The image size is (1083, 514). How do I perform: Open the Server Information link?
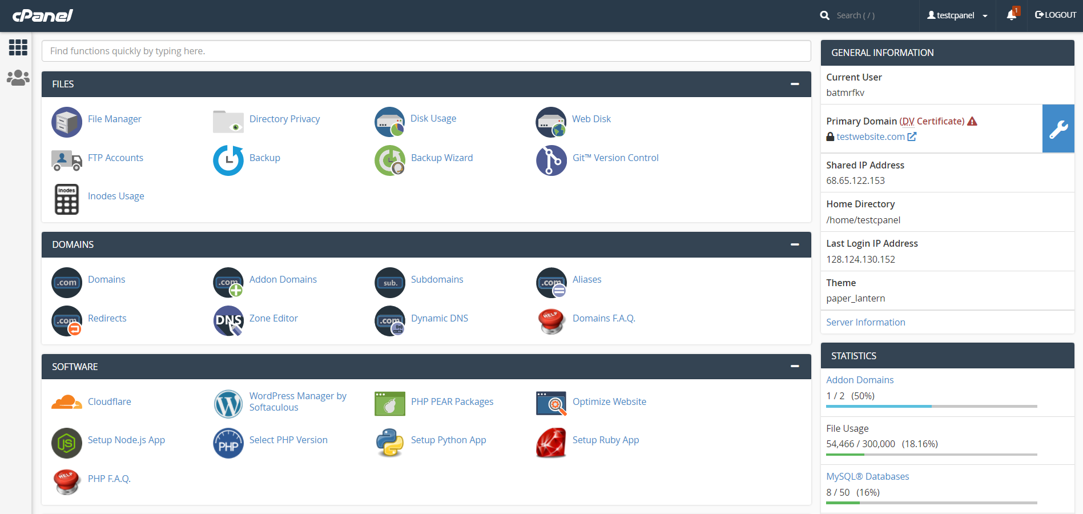(865, 322)
